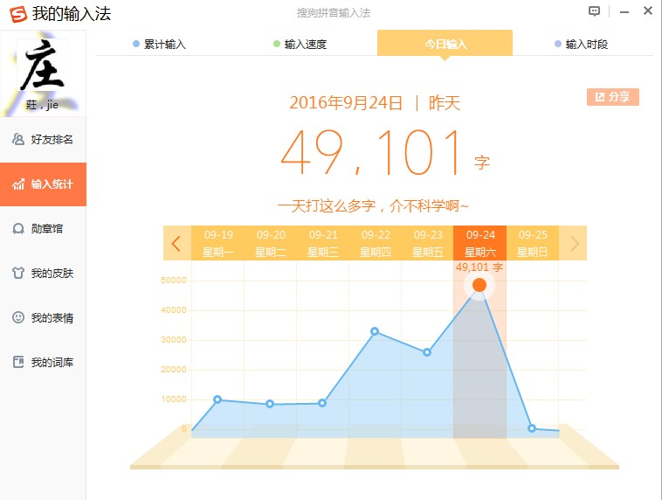Click the 一天打这么多字 comment text
662x500 pixels.
coord(373,206)
